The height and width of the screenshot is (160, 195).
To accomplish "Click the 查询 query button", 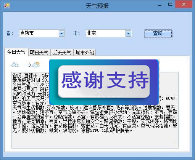I will tap(158, 34).
